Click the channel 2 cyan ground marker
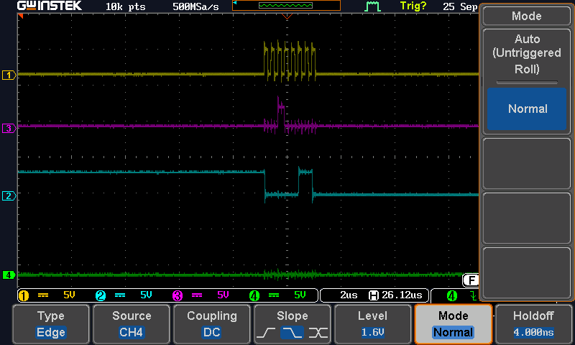The width and height of the screenshot is (575, 345). coord(9,195)
